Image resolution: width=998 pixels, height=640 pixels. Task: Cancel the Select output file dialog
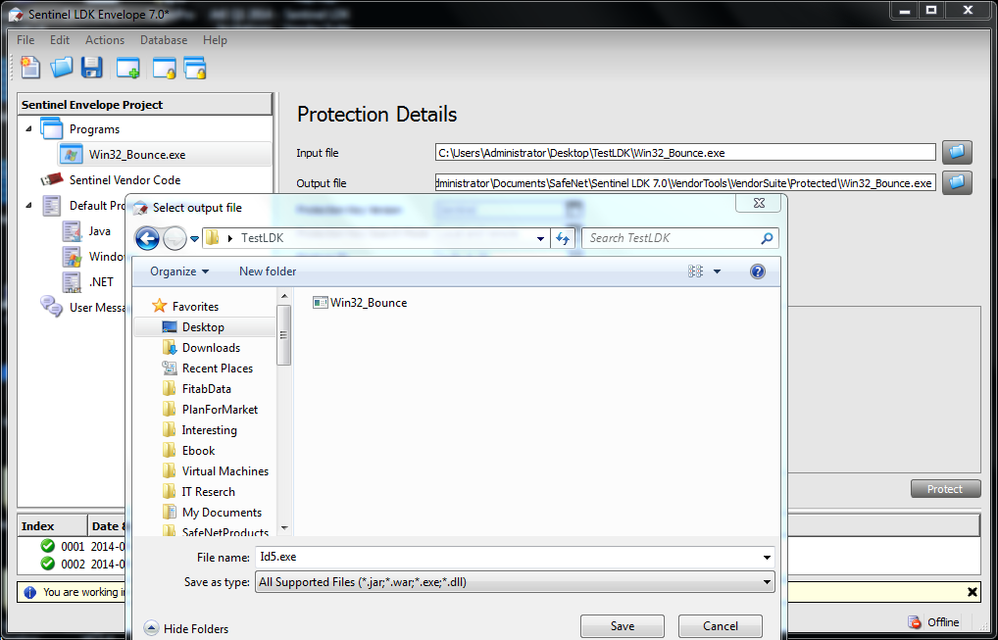point(720,625)
